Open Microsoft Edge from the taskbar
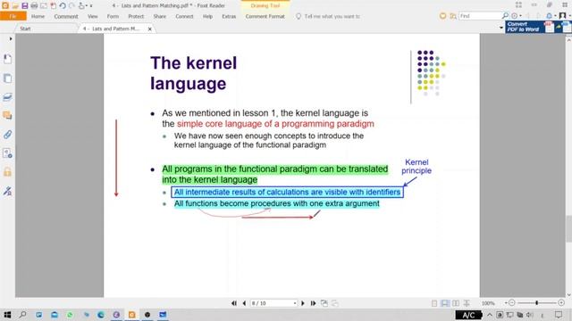This screenshot has width=572, height=321. tap(101, 315)
